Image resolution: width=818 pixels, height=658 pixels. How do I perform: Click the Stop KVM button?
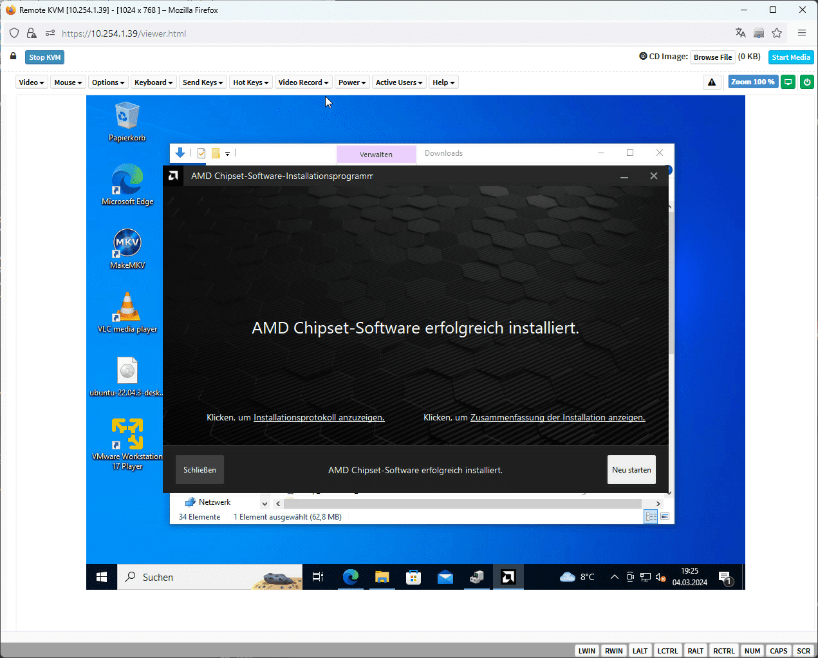(x=45, y=57)
